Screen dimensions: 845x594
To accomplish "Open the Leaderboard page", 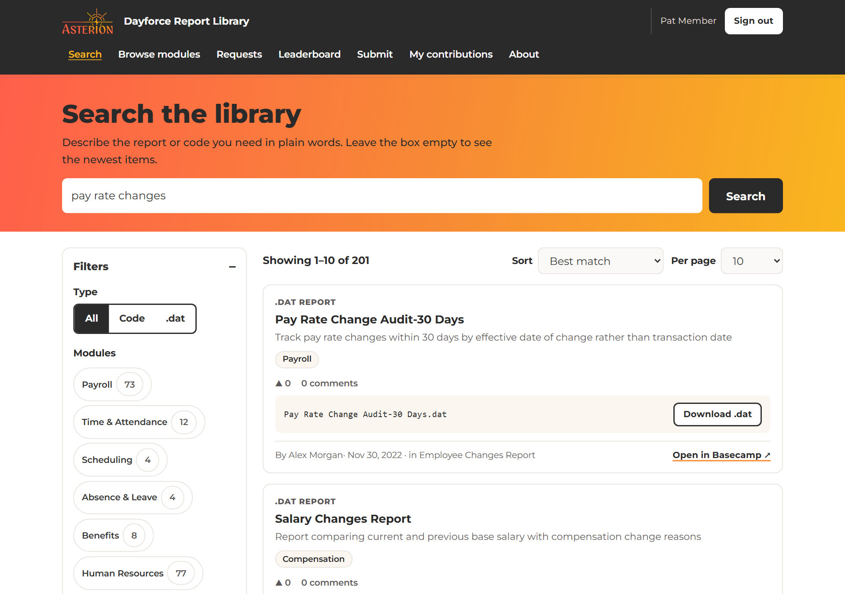I will coord(309,54).
